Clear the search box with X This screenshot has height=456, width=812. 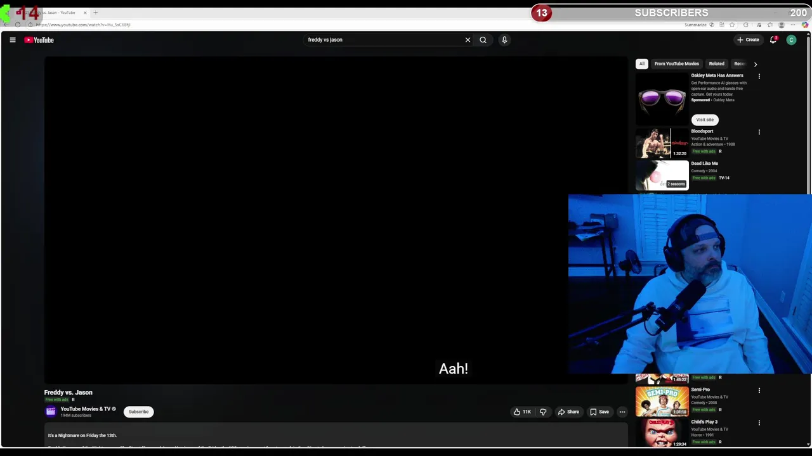coord(468,40)
